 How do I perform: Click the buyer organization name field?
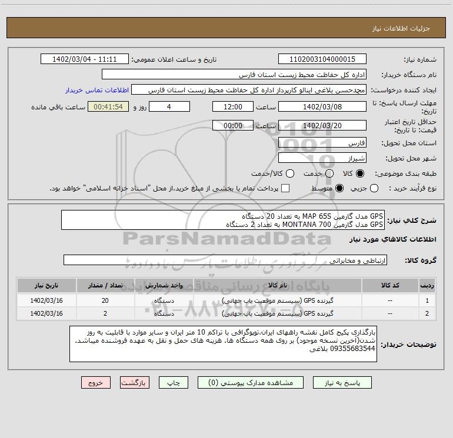point(234,74)
